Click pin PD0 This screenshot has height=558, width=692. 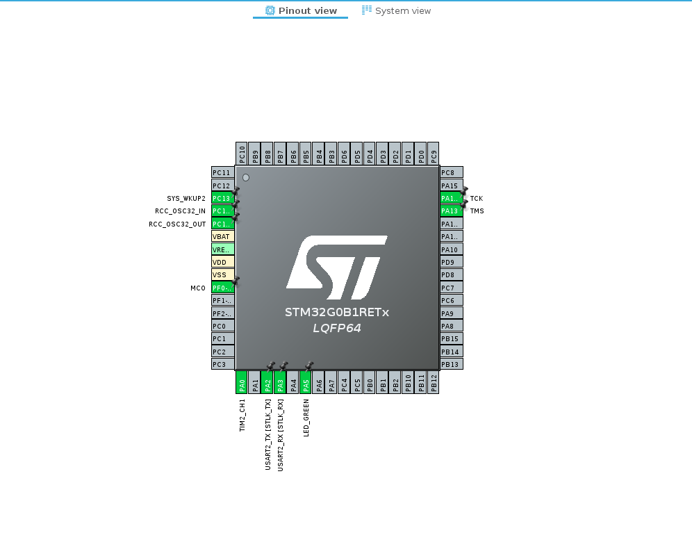(x=420, y=154)
